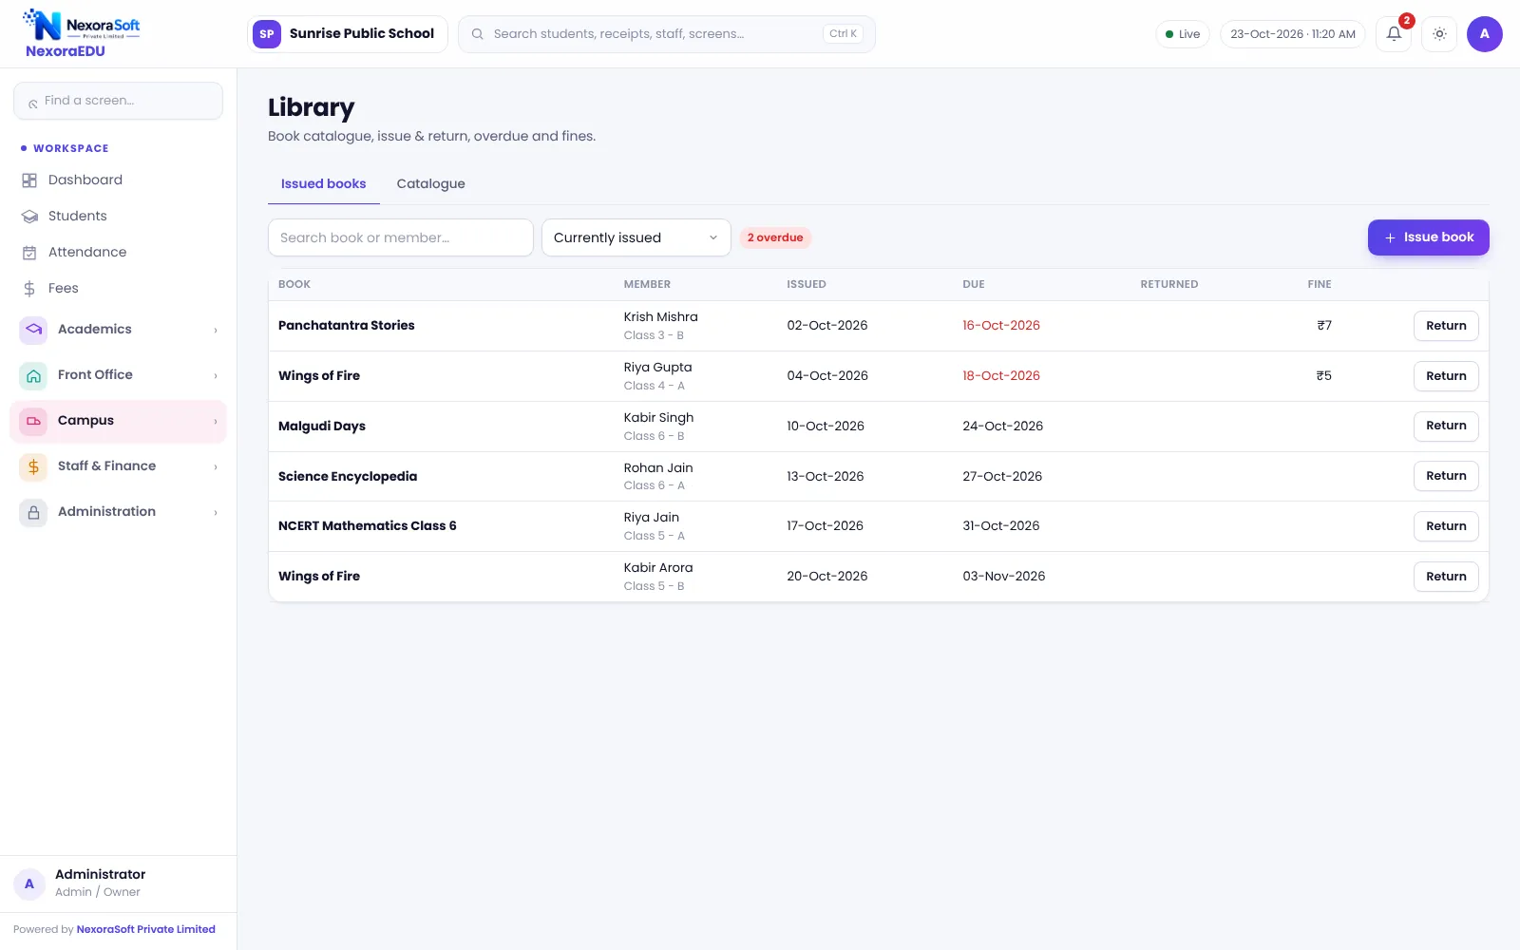Focus the Find a screen sidebar search
The image size is (1520, 950).
coord(118,101)
